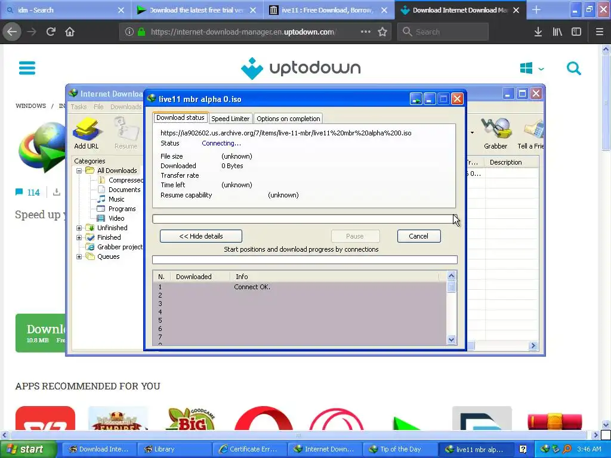Screen dimensions: 611x458
Task: Expand the Finished category node
Action: click(x=79, y=237)
